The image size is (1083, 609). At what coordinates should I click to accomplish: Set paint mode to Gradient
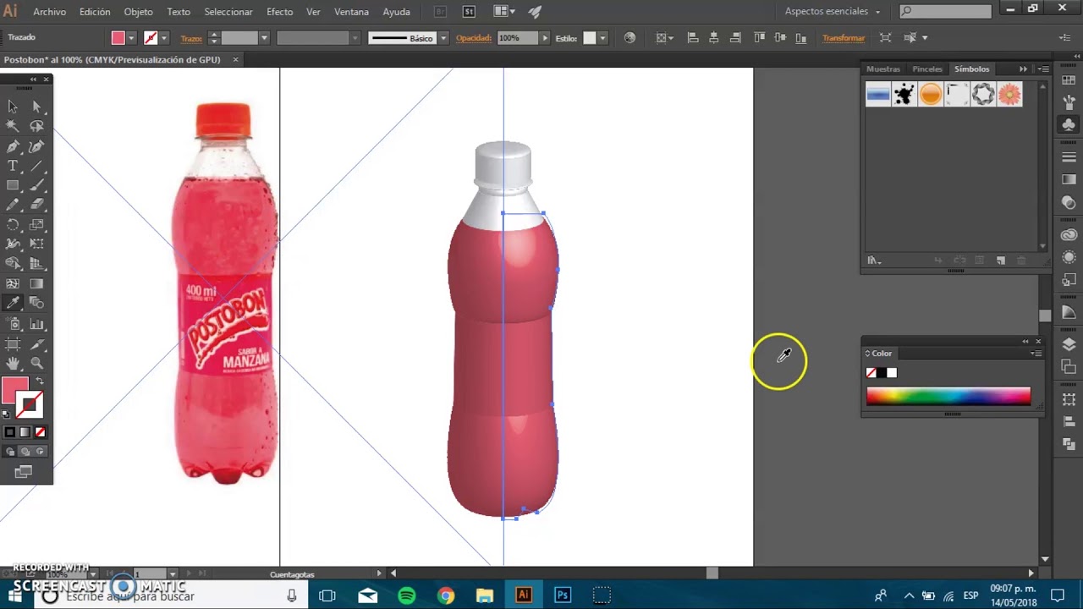click(25, 432)
